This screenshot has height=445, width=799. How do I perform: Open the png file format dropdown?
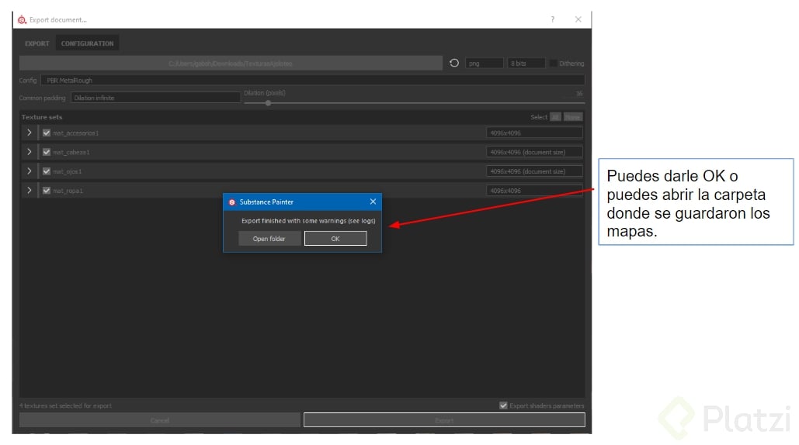(x=484, y=64)
